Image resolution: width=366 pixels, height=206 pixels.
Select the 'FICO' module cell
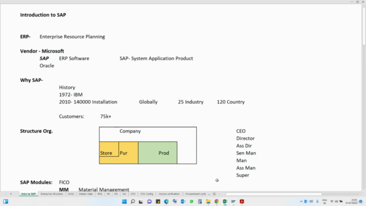coord(64,182)
